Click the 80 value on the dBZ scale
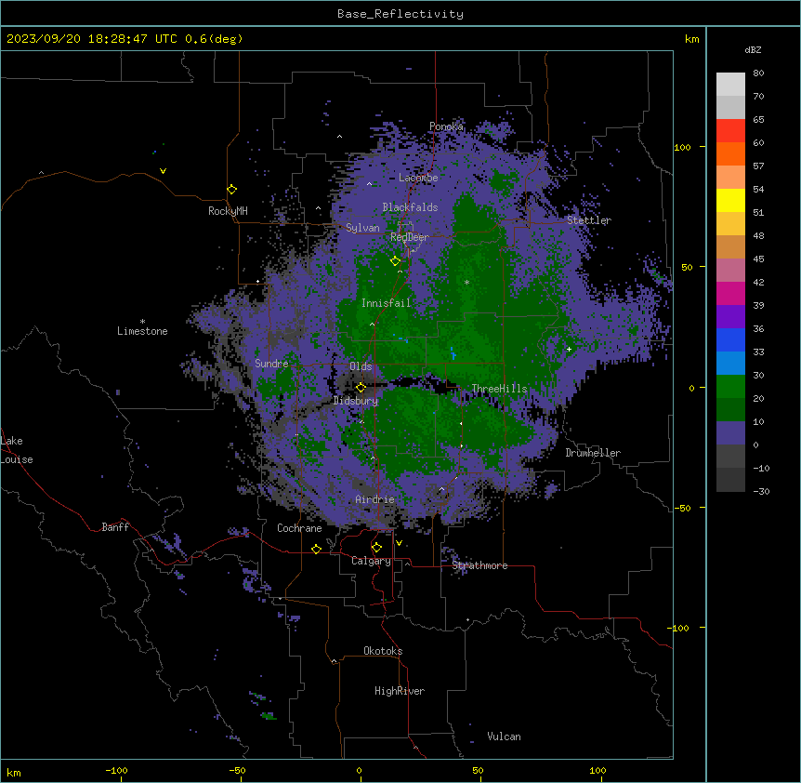The height and width of the screenshot is (783, 801). tap(758, 73)
